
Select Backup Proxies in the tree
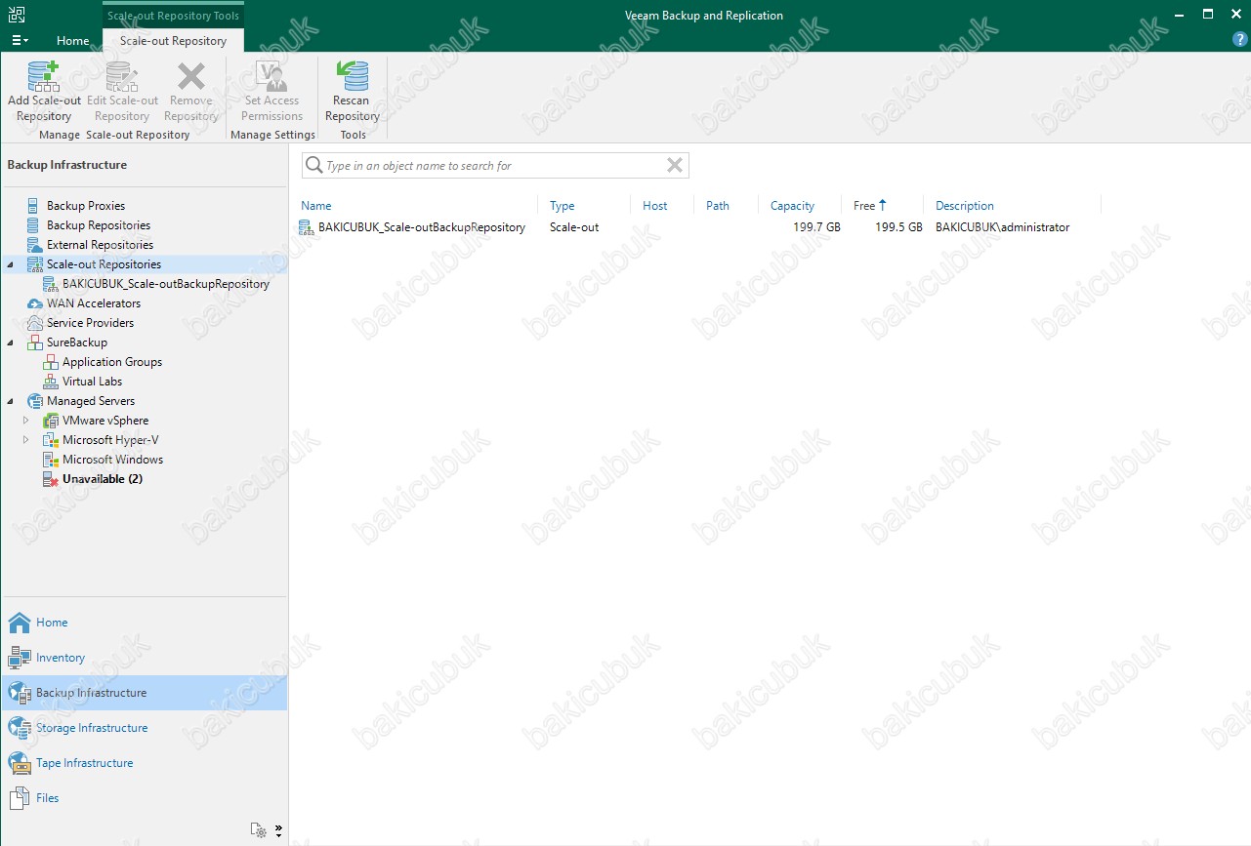click(86, 206)
